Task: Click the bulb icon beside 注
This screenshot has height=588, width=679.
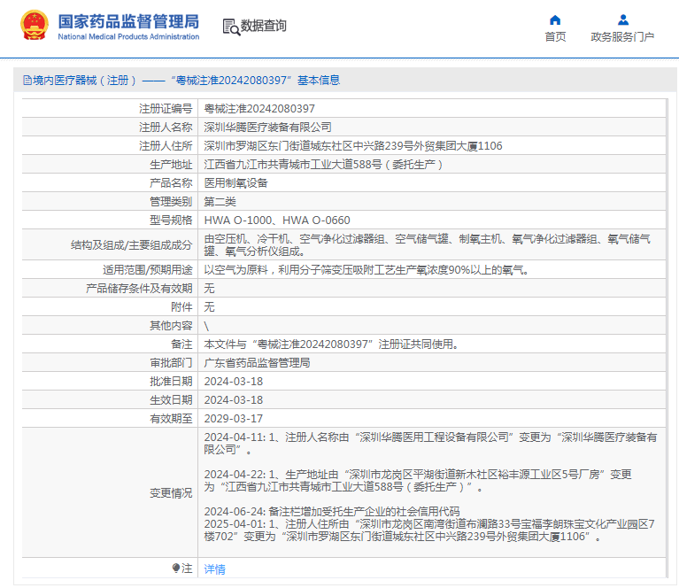Action: point(176,568)
